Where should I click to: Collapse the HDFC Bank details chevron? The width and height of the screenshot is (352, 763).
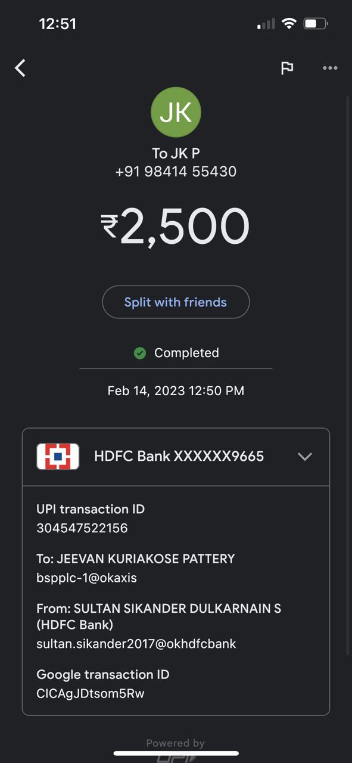tap(305, 457)
